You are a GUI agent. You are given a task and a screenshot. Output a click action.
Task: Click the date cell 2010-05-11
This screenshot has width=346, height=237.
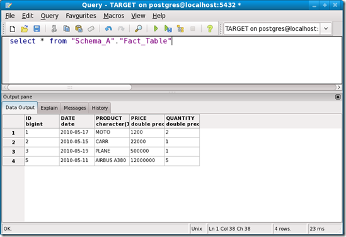[x=77, y=161]
